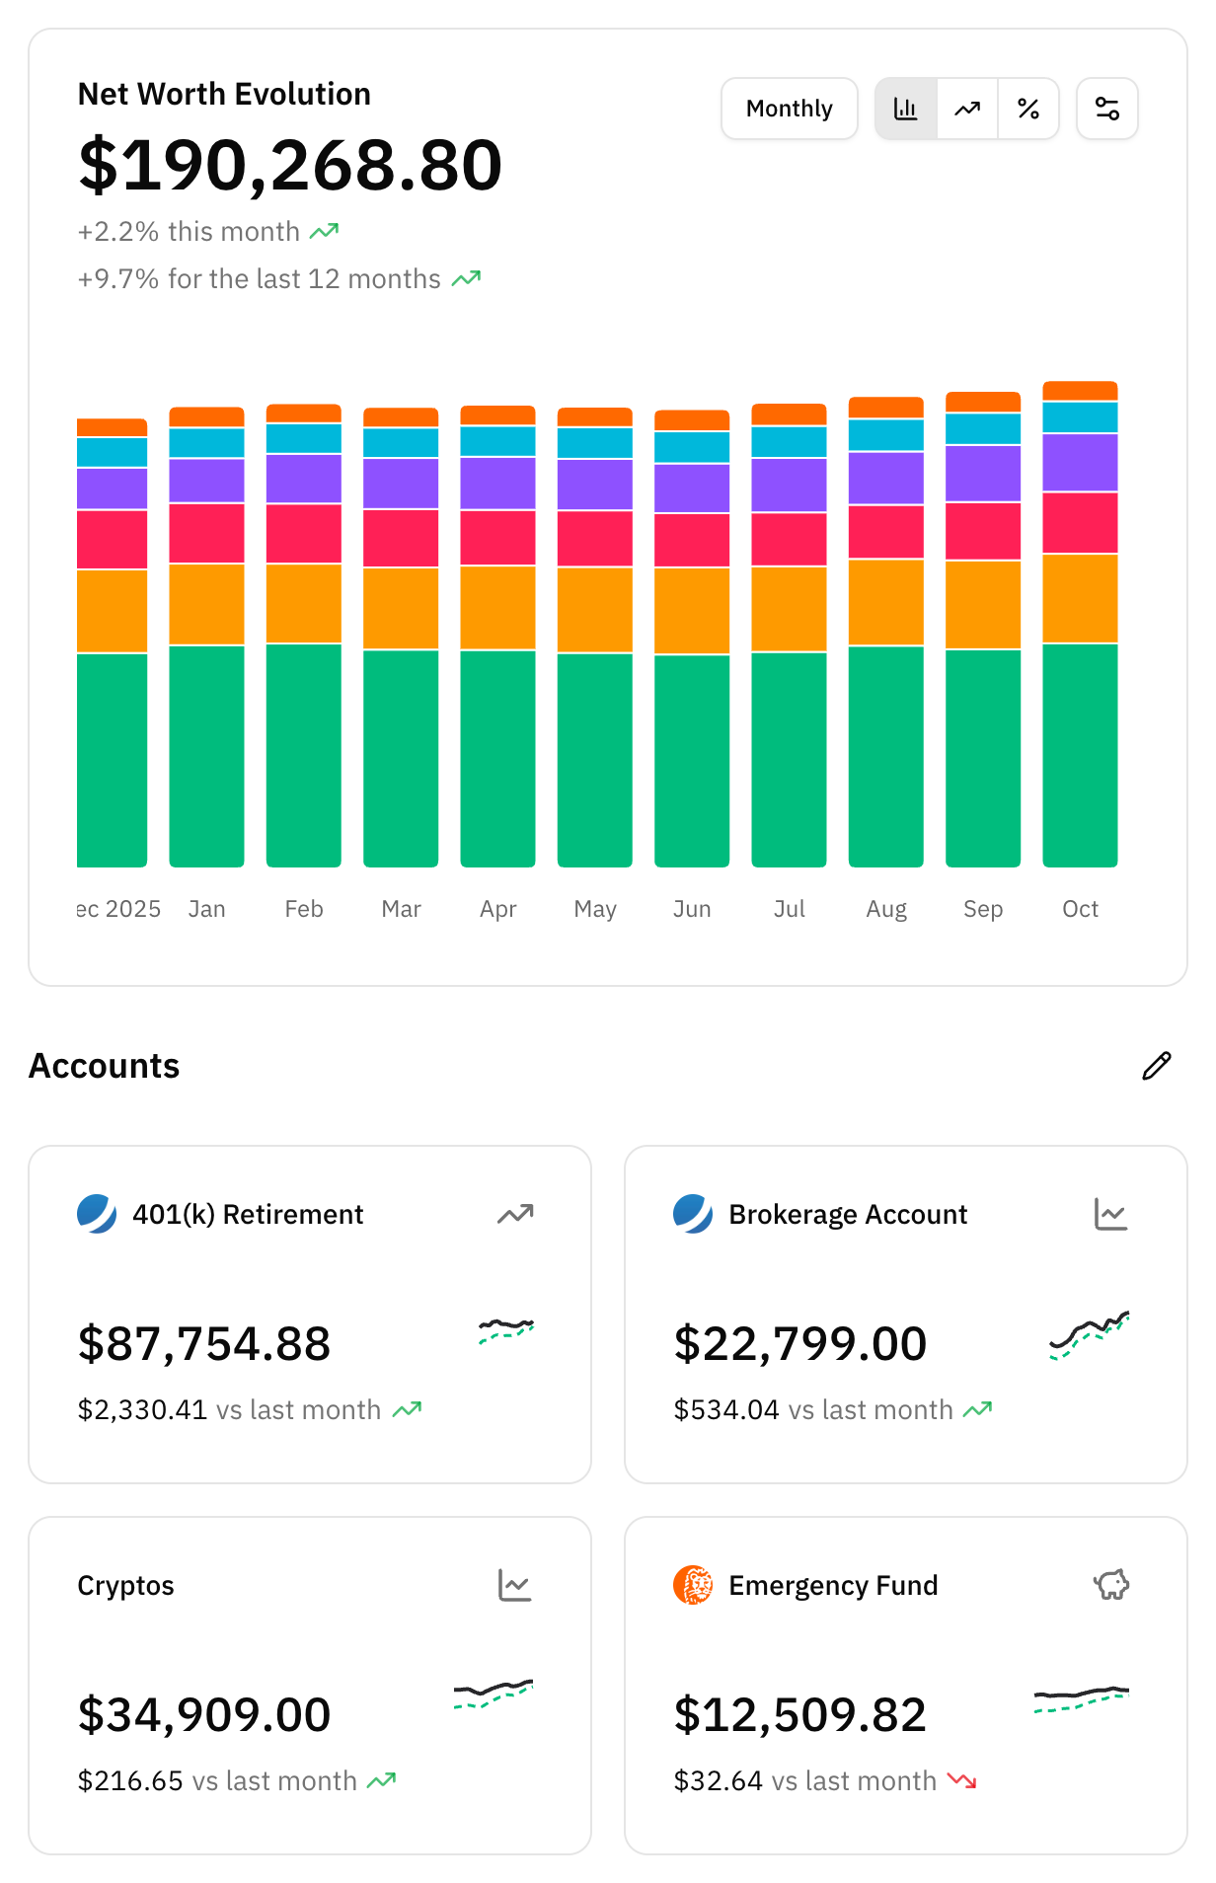The width and height of the screenshot is (1216, 1883).
Task: Open the 401(k) Retirement account name
Action: (248, 1214)
